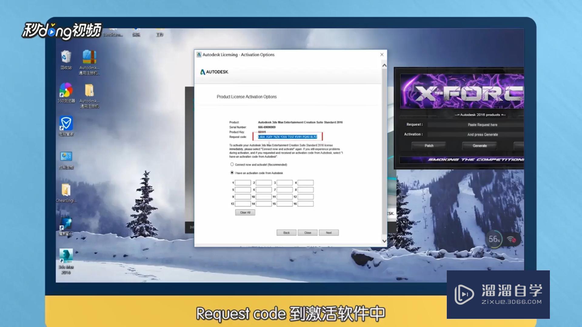Click activation code box 4

click(x=306, y=183)
